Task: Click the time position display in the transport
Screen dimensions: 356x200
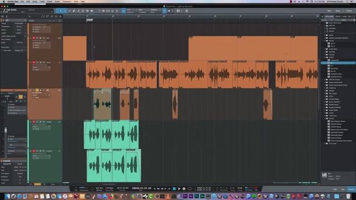Action: point(141,188)
